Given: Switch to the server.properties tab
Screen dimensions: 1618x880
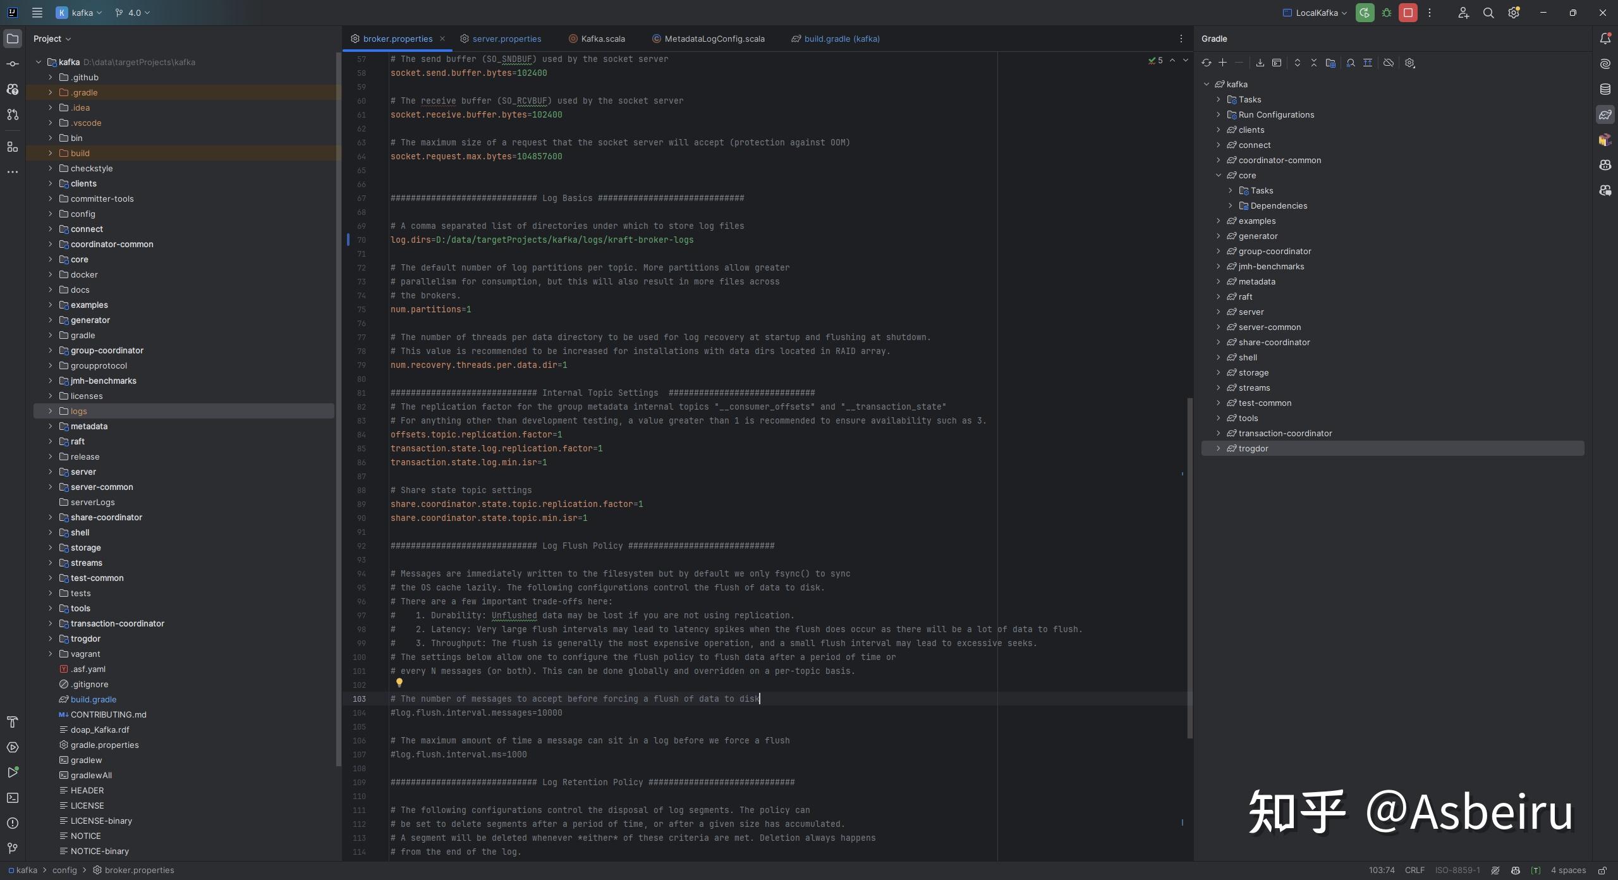Looking at the screenshot, I should point(506,39).
